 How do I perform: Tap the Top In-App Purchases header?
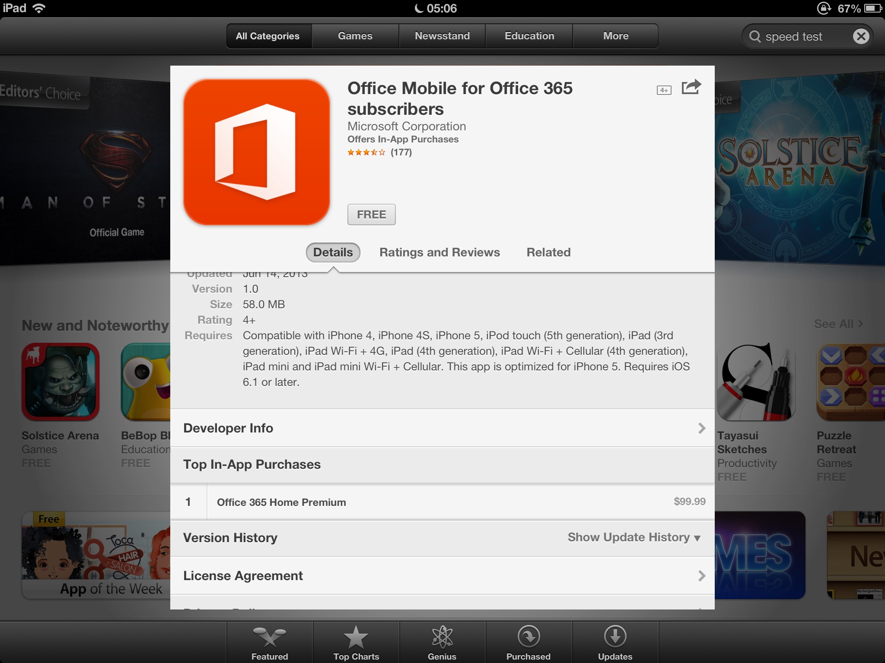[252, 464]
